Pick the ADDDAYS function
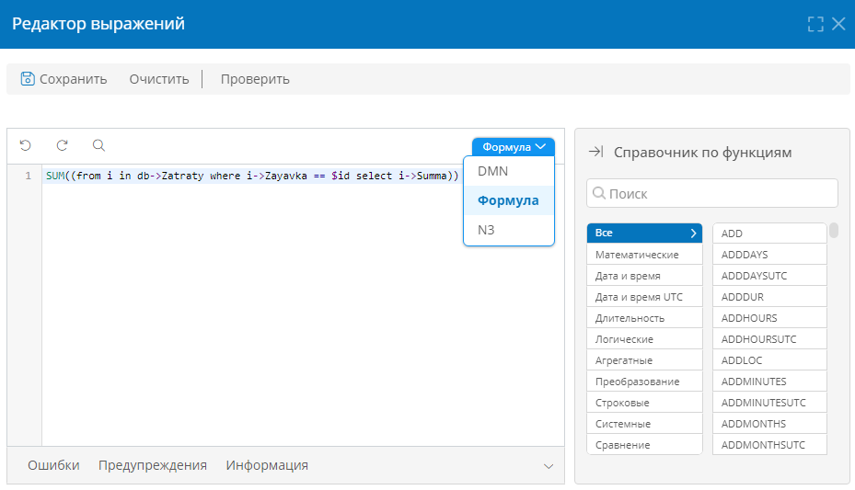 tap(769, 255)
